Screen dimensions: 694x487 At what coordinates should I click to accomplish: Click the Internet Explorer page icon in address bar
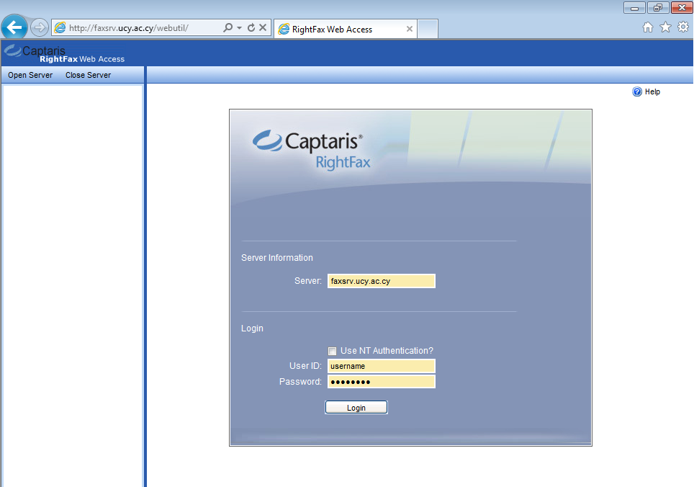pos(60,27)
